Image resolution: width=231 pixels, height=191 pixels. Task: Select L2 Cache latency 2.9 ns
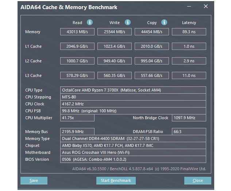pos(189,61)
